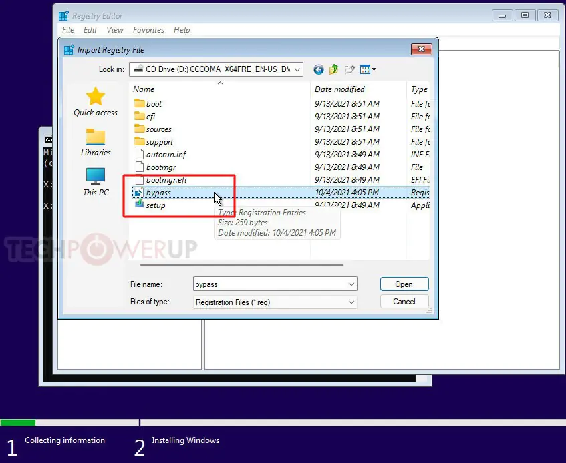Close the Import Registry File dialog
The width and height of the screenshot is (566, 463).
(421, 49)
